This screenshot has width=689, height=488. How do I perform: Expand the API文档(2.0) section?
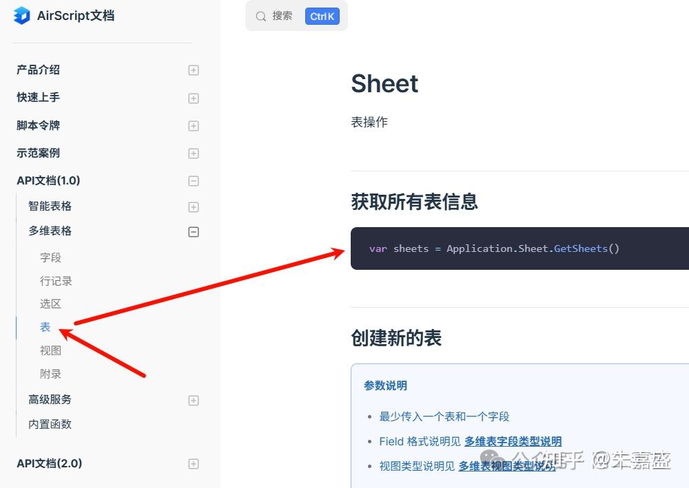[x=194, y=464]
